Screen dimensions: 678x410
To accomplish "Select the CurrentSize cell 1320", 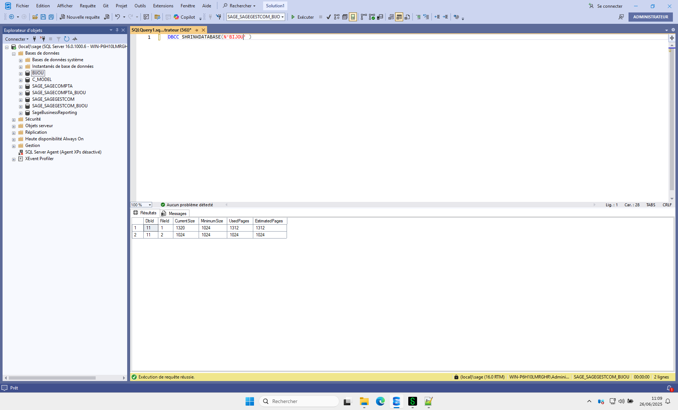I will (x=186, y=228).
